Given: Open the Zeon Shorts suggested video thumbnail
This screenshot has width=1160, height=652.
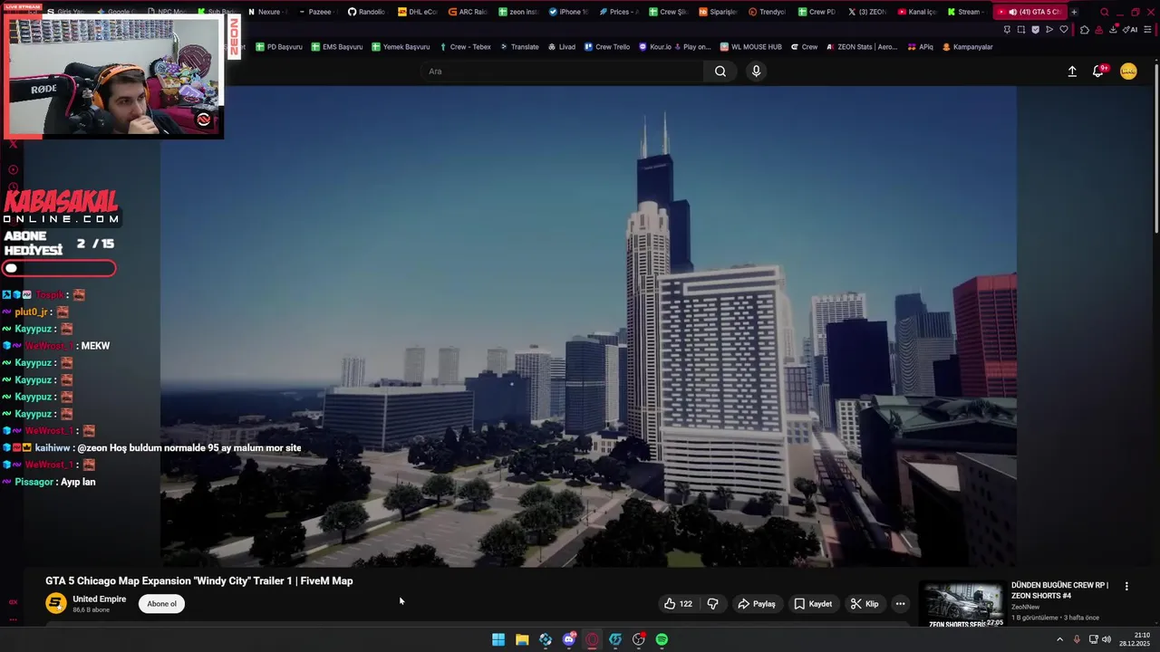Looking at the screenshot, I should (x=963, y=604).
